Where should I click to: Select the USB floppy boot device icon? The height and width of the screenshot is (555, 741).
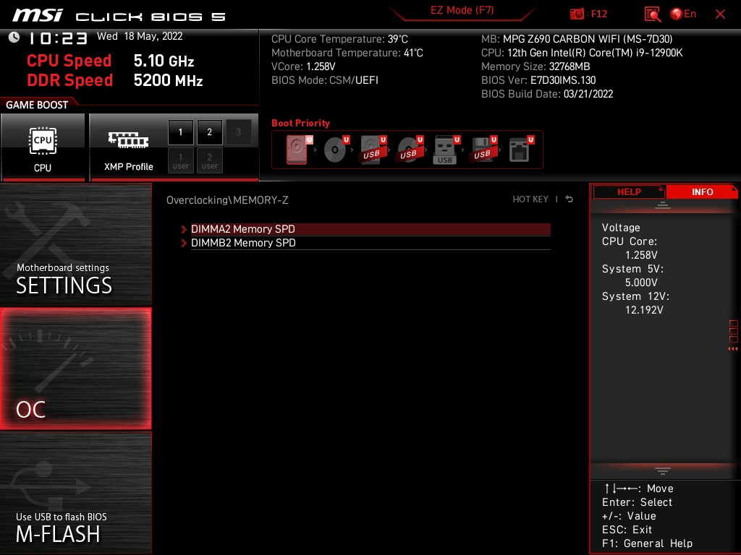coord(483,150)
